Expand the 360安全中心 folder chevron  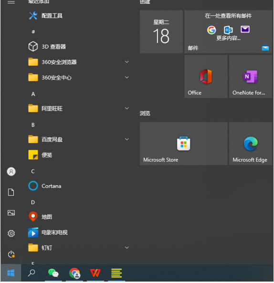click(127, 77)
